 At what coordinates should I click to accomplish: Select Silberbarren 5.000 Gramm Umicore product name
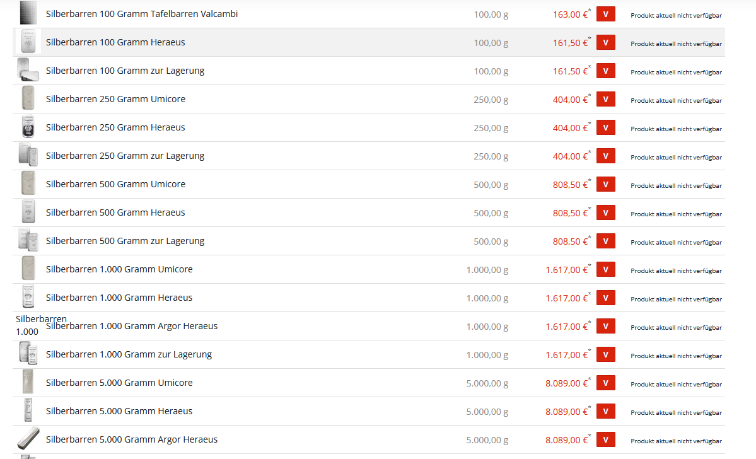119,383
